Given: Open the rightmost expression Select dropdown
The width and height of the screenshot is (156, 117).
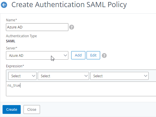Looking at the screenshot, I should 119,76.
